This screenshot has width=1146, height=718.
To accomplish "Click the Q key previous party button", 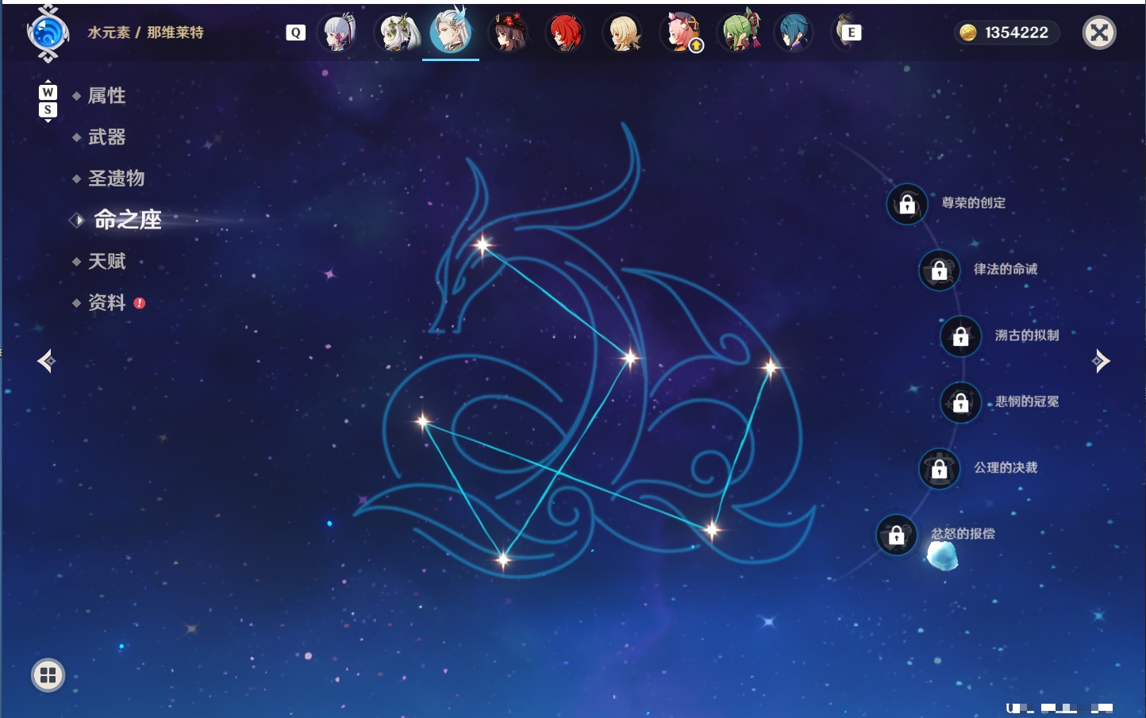I will pyautogui.click(x=296, y=33).
